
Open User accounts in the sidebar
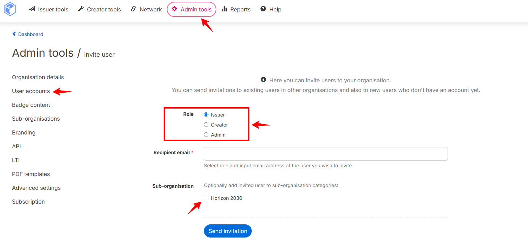(31, 91)
